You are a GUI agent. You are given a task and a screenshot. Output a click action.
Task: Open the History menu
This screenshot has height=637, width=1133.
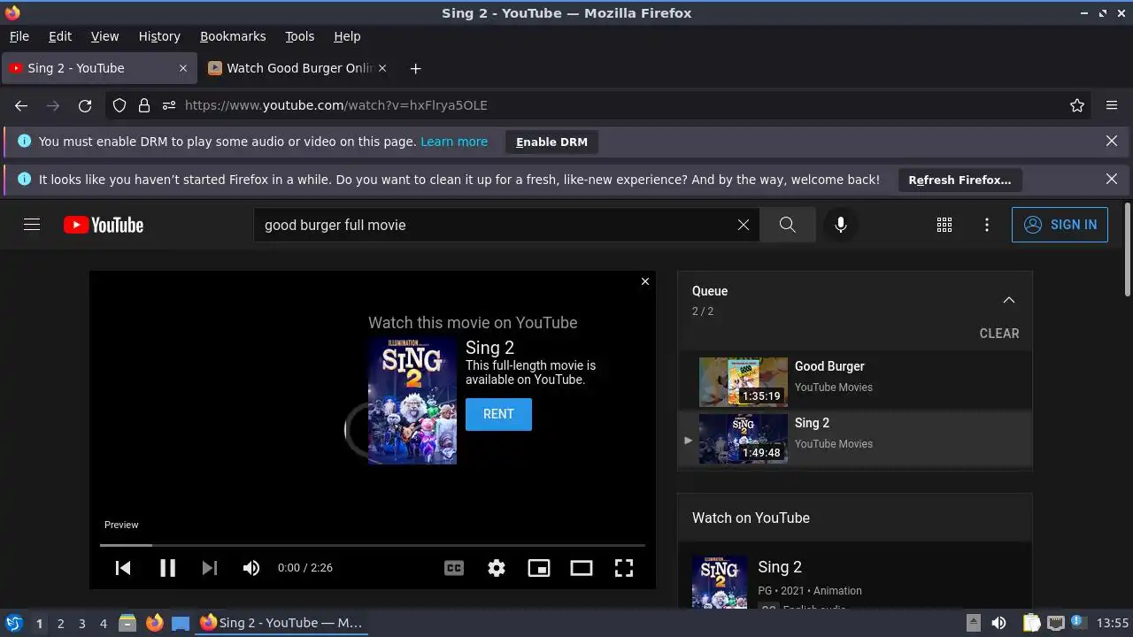tap(159, 36)
